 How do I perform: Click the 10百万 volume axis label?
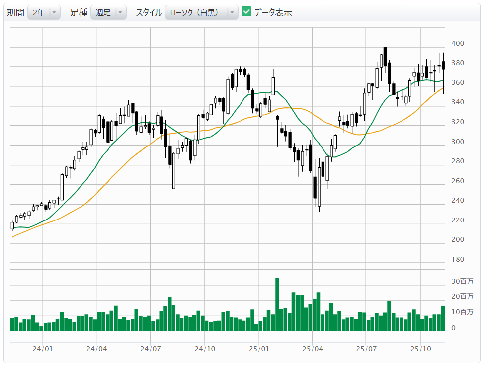(x=462, y=312)
